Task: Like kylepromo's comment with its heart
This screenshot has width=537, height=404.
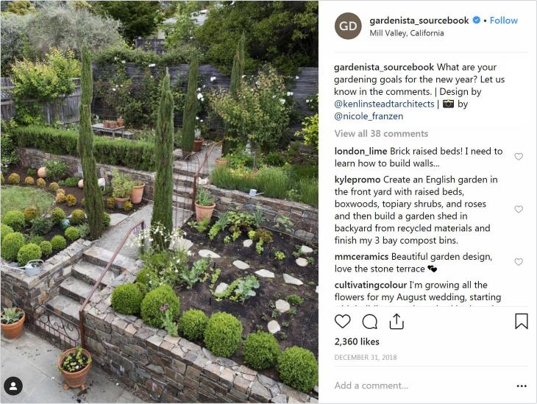Action: 519,209
